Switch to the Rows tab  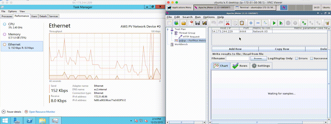tap(240, 66)
